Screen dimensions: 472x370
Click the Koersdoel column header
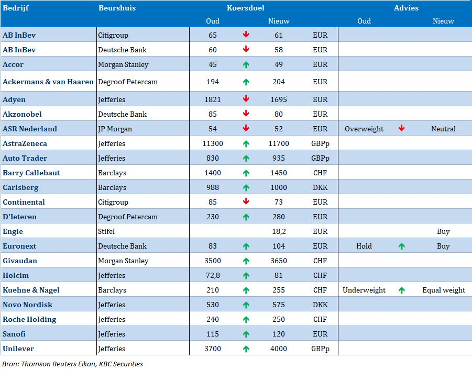(246, 8)
